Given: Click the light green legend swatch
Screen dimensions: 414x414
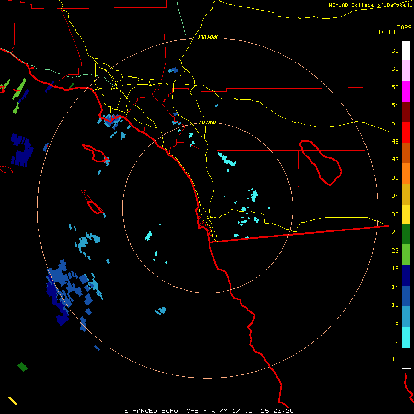Looking at the screenshot, I should tap(406, 255).
